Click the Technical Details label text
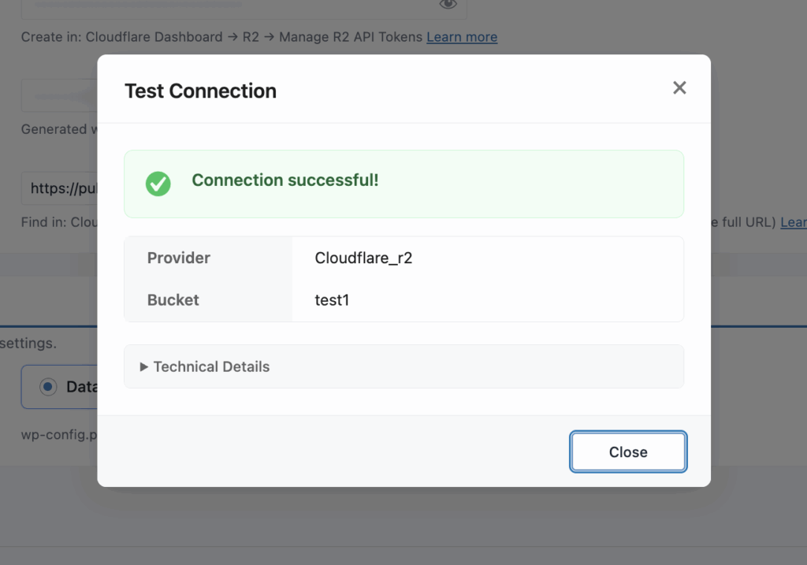The image size is (807, 565). [211, 366]
